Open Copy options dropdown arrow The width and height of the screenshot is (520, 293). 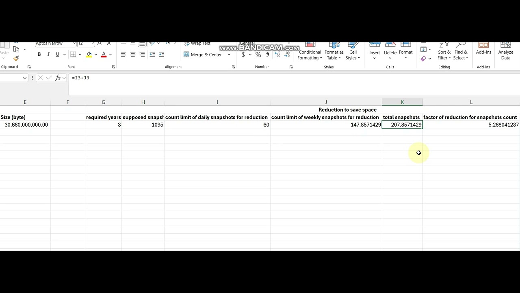(24, 50)
